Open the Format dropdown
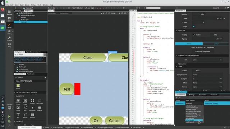 pyautogui.click(x=207, y=87)
